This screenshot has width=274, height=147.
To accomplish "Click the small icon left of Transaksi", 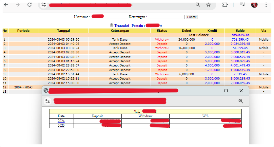I will click(x=112, y=25).
